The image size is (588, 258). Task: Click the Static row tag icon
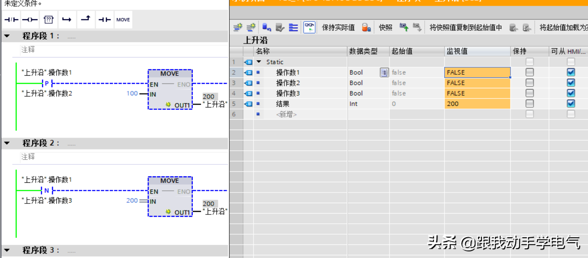(x=249, y=62)
